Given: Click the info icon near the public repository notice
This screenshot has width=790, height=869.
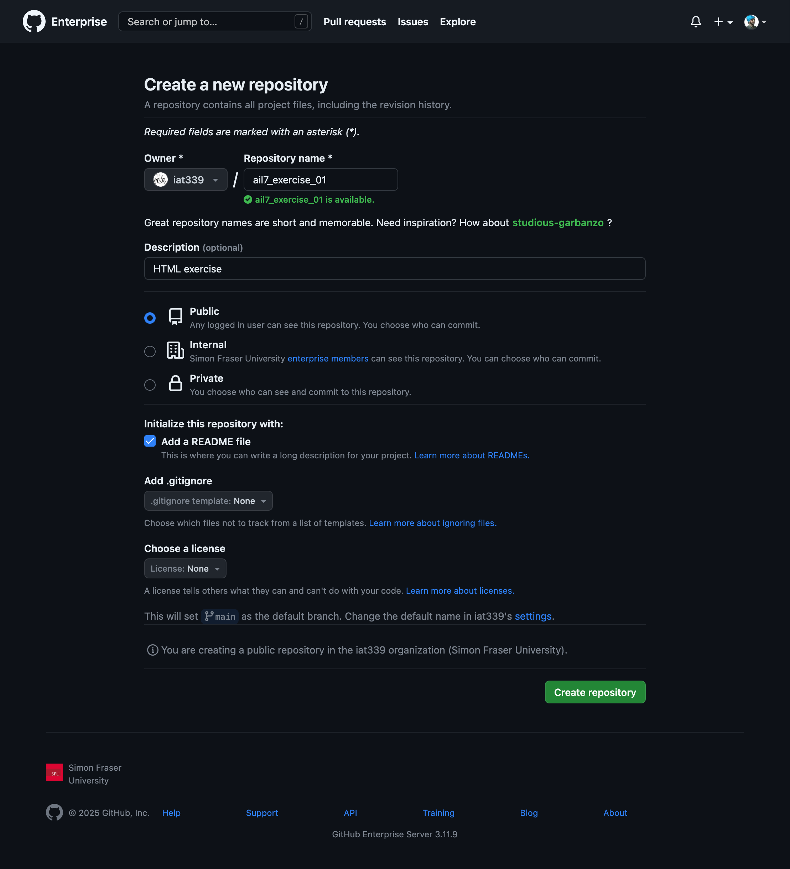Looking at the screenshot, I should click(152, 650).
